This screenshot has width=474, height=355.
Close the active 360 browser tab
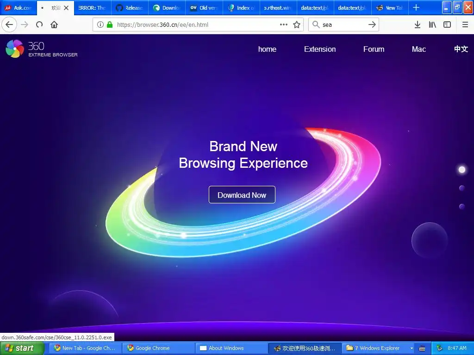point(66,8)
